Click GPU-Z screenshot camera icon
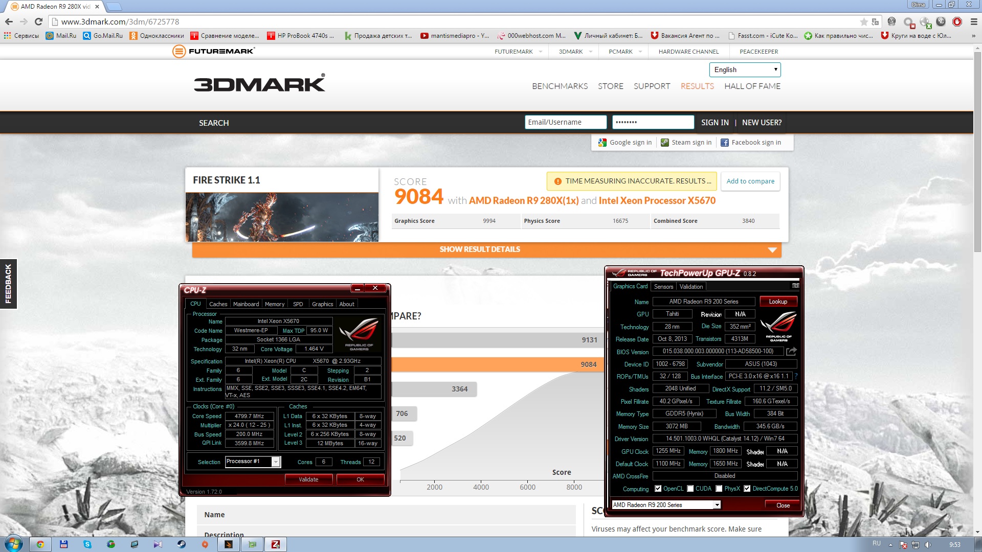Image resolution: width=982 pixels, height=552 pixels. pos(795,286)
